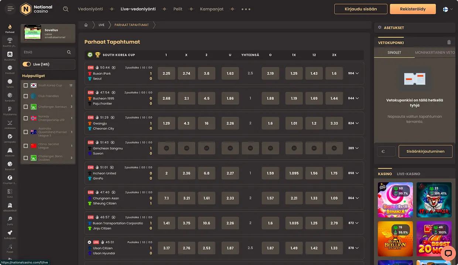Switch to Singlet bet slip tab
Screen dimensions: 458x265
pos(394,52)
